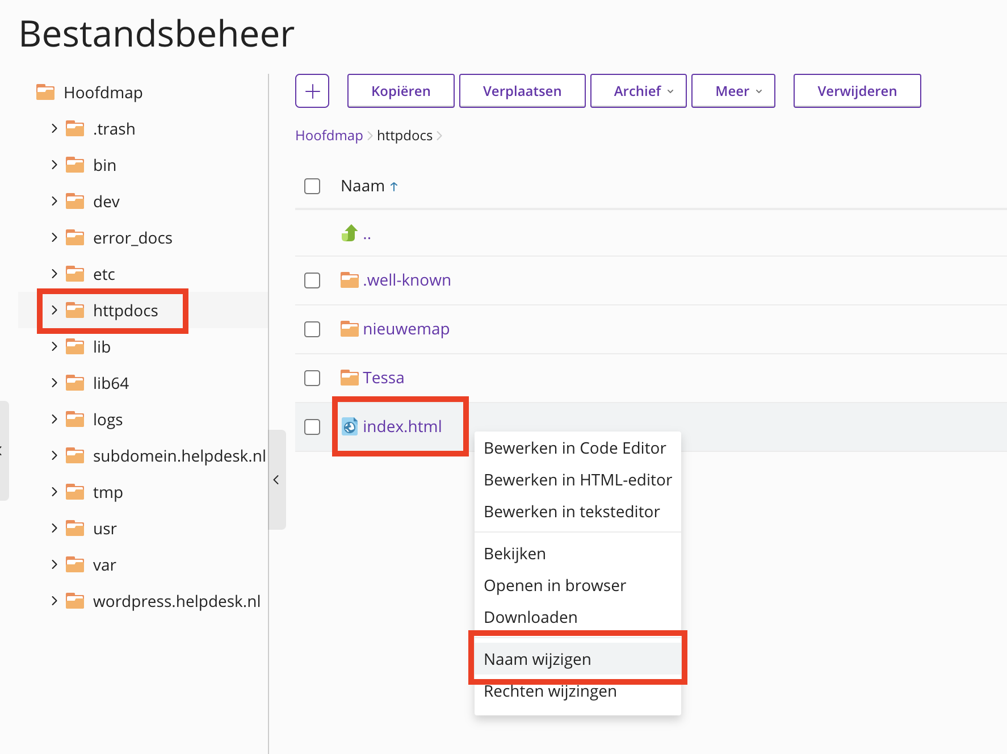The image size is (1007, 754).
Task: Click the Tessa folder icon
Action: click(349, 378)
